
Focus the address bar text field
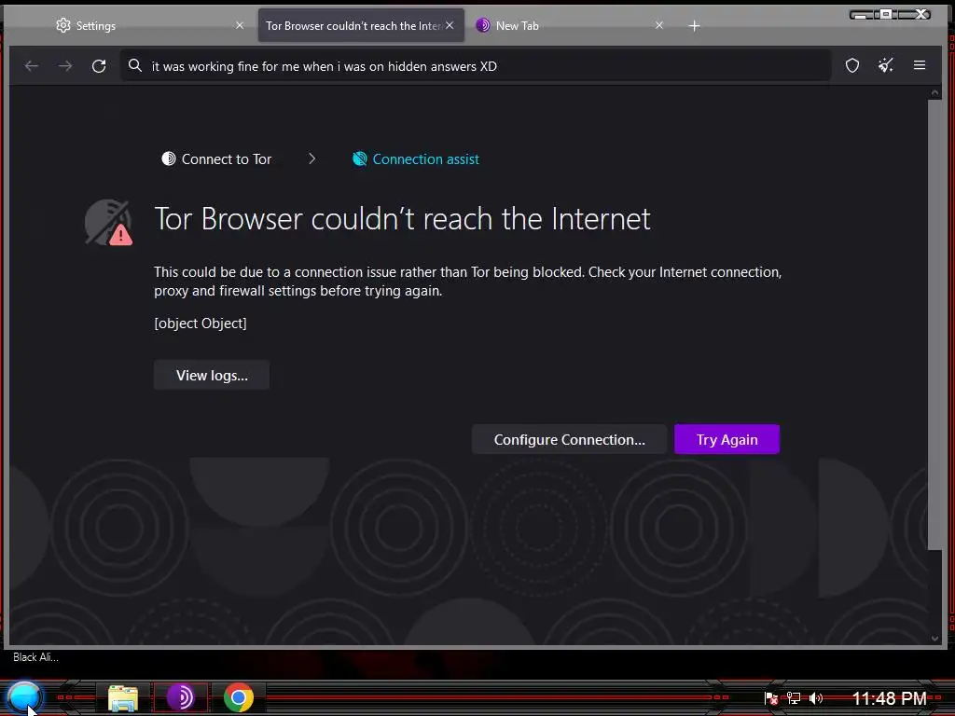[475, 66]
